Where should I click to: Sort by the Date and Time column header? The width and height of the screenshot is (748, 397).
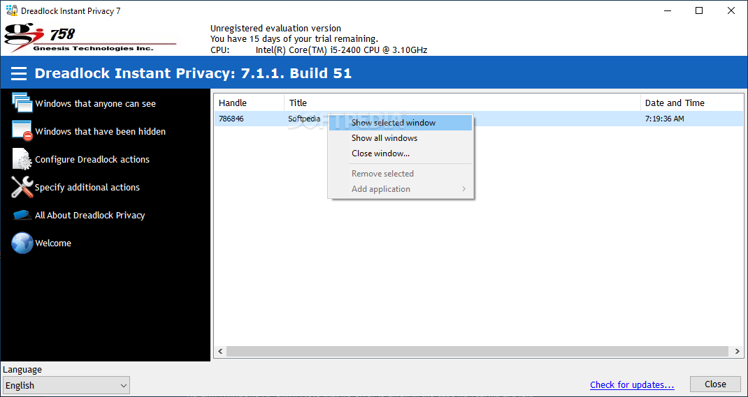click(x=691, y=103)
